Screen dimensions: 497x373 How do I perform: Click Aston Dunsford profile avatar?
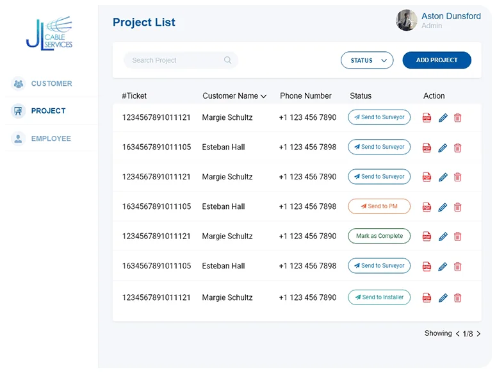(407, 21)
